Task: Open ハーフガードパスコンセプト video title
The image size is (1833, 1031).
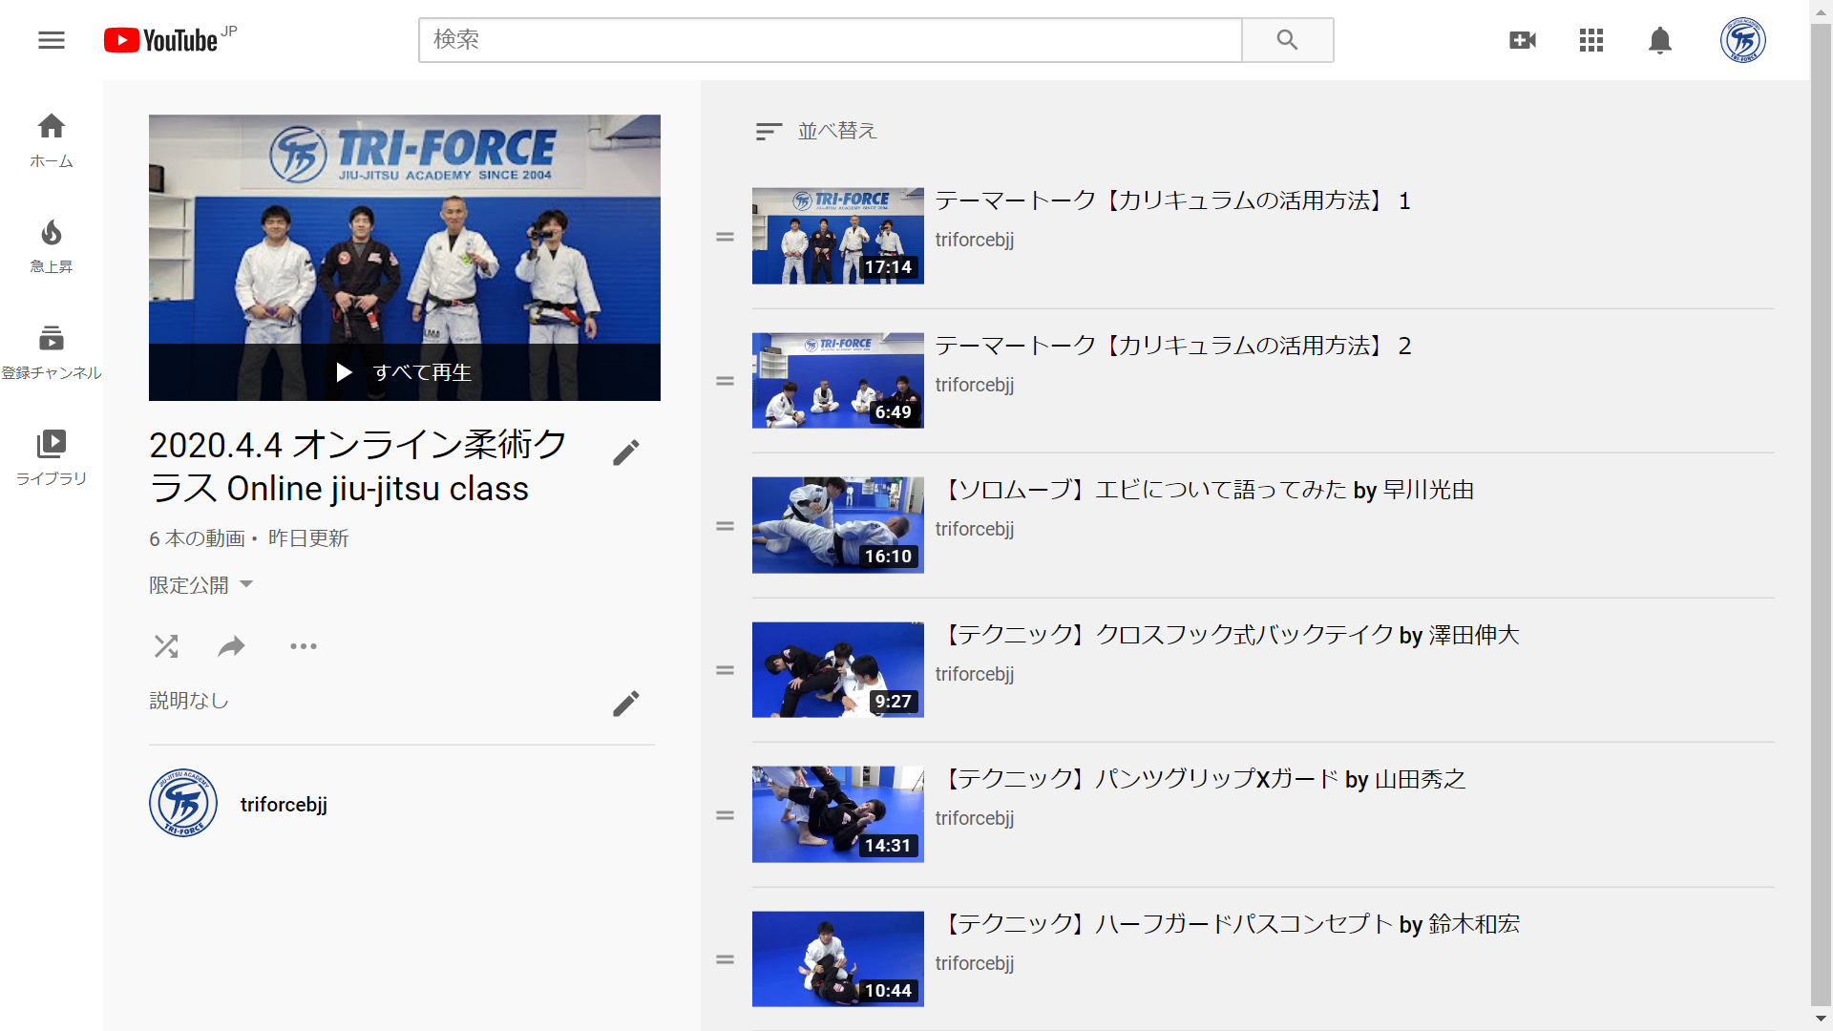Action: (1228, 924)
